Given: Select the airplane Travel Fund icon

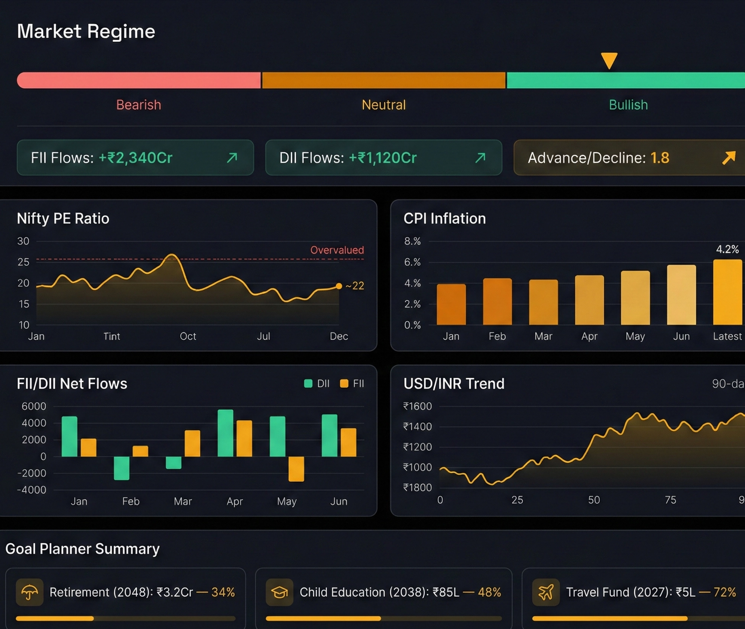Looking at the screenshot, I should [x=546, y=592].
